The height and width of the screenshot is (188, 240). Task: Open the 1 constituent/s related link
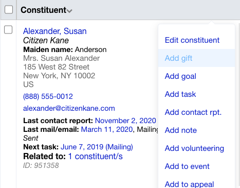coord(96,157)
